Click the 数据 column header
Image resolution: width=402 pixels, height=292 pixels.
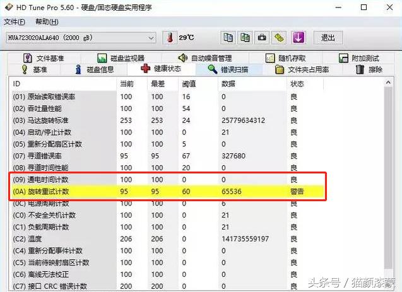tap(252, 84)
